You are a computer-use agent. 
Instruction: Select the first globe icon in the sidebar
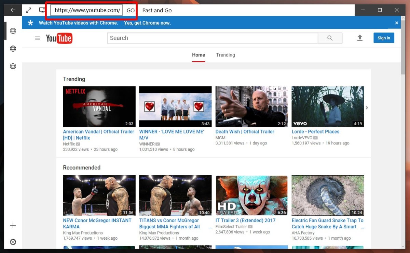pyautogui.click(x=13, y=31)
